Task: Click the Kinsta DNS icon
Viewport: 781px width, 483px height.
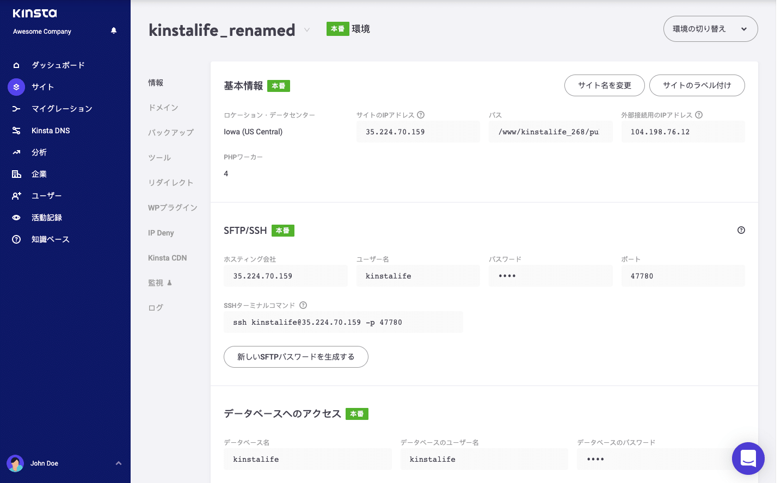Action: click(x=16, y=131)
